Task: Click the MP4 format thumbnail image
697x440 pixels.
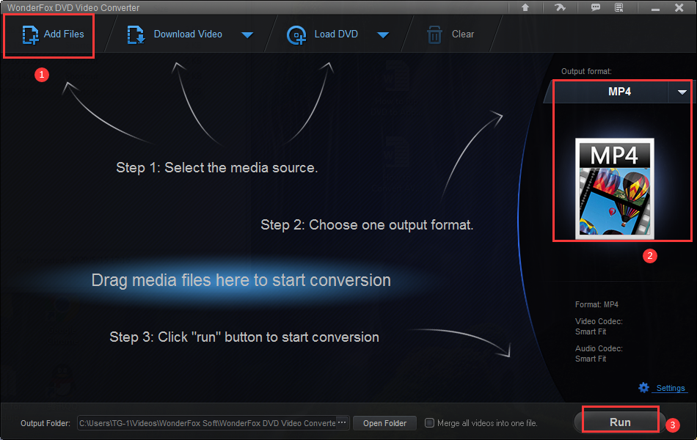Action: [614, 188]
